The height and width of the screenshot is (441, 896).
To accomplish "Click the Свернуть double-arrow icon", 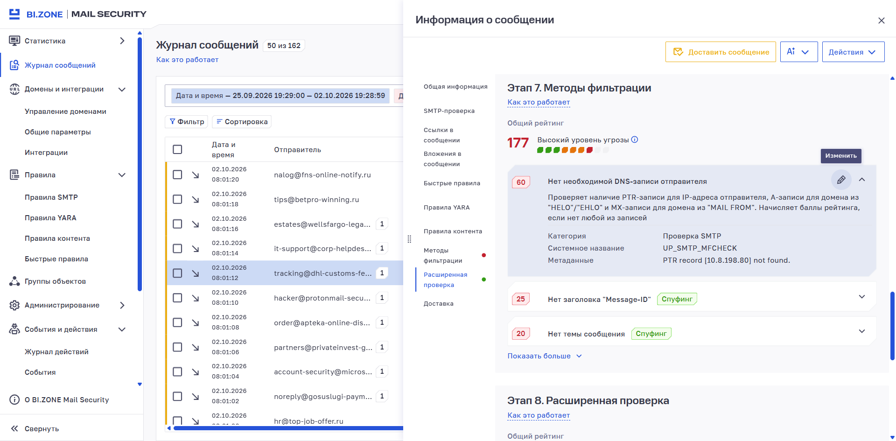I will [14, 428].
